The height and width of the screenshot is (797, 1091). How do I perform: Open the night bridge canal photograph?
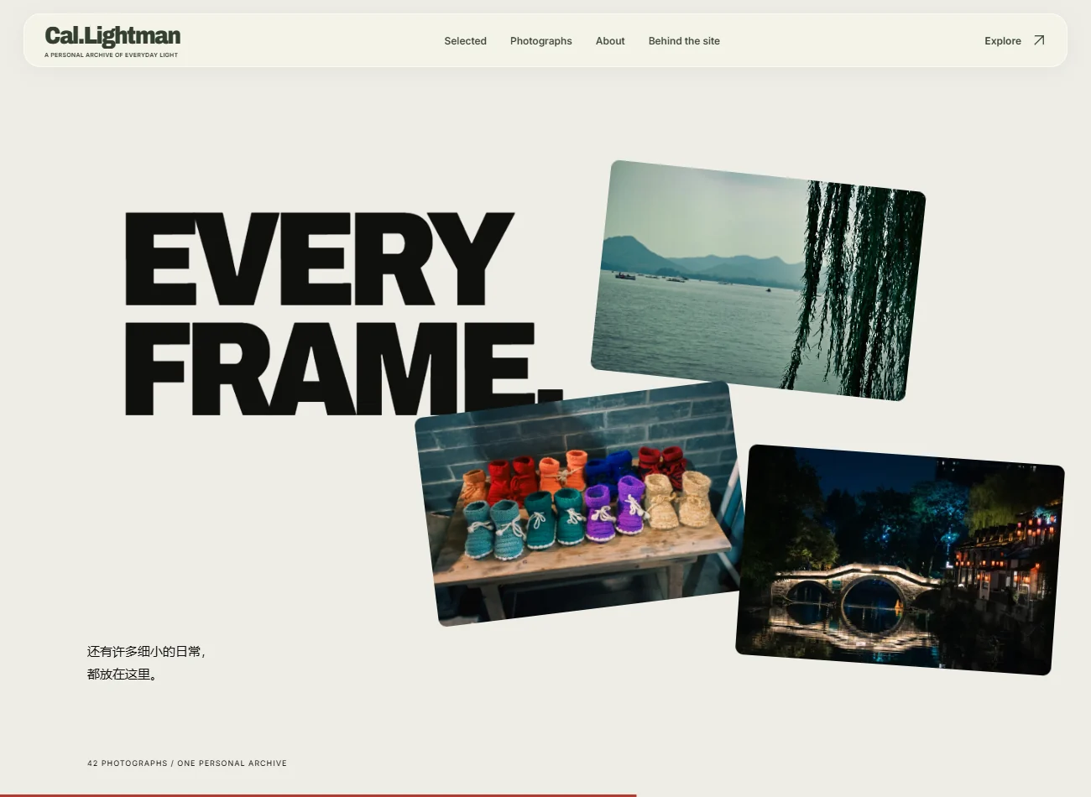900,560
